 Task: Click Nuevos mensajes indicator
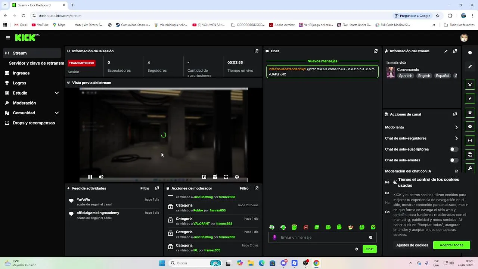click(x=322, y=61)
